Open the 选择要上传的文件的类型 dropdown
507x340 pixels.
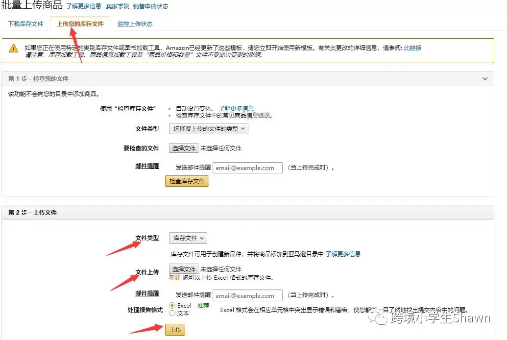(x=209, y=129)
